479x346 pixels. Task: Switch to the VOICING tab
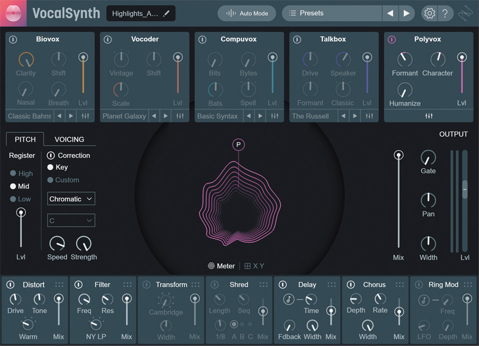(x=69, y=140)
